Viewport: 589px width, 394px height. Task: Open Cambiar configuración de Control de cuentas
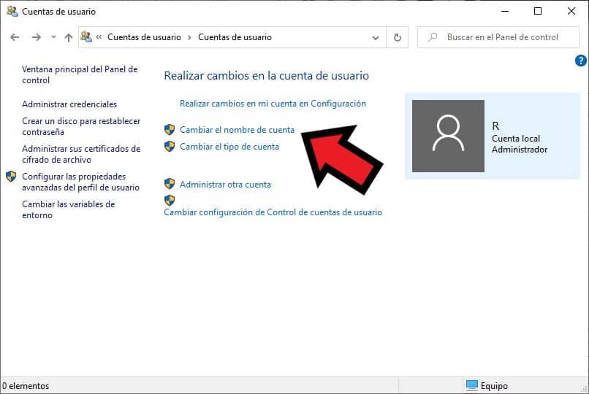click(x=273, y=212)
